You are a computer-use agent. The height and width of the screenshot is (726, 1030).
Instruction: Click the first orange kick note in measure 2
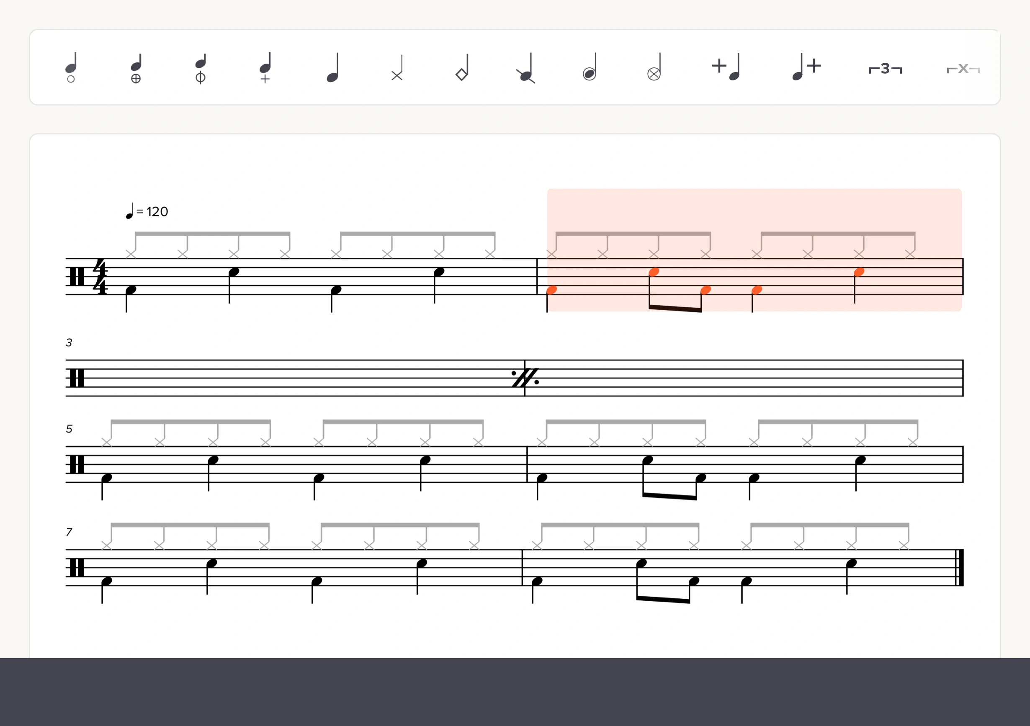pos(552,290)
